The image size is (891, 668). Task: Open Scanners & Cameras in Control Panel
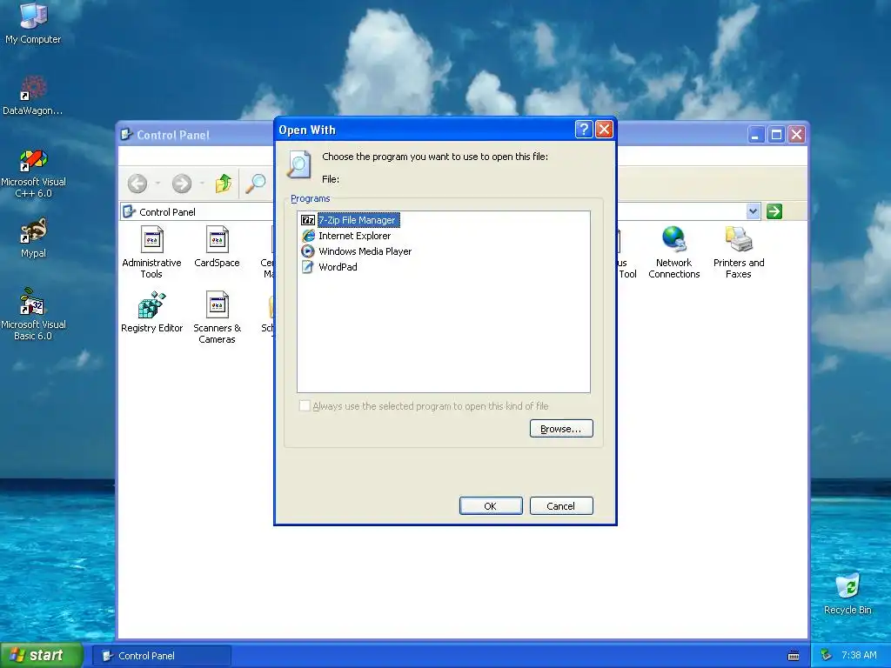coord(217,317)
